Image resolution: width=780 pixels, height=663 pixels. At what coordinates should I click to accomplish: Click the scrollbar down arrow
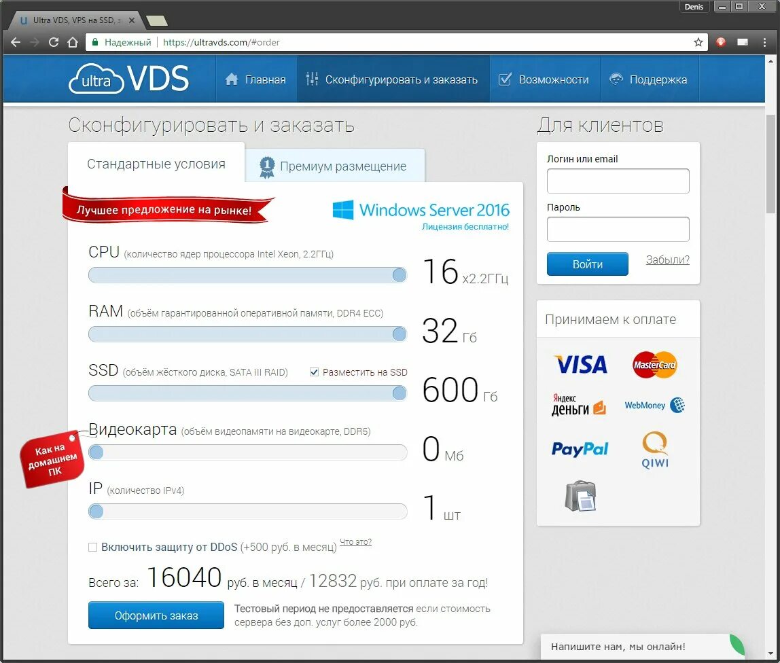click(x=770, y=653)
